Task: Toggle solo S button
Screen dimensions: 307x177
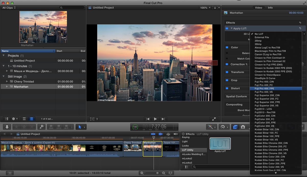Action: tap(168, 134)
